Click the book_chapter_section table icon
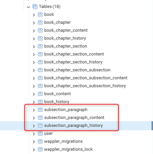The height and width of the screenshot is (154, 153). point(40,46)
